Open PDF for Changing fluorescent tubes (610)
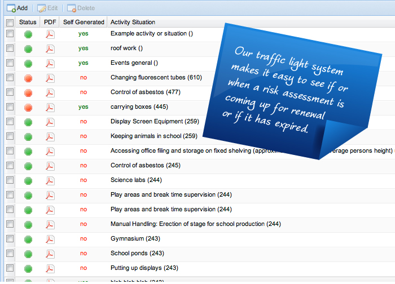This screenshot has height=284, width=395. [x=50, y=78]
